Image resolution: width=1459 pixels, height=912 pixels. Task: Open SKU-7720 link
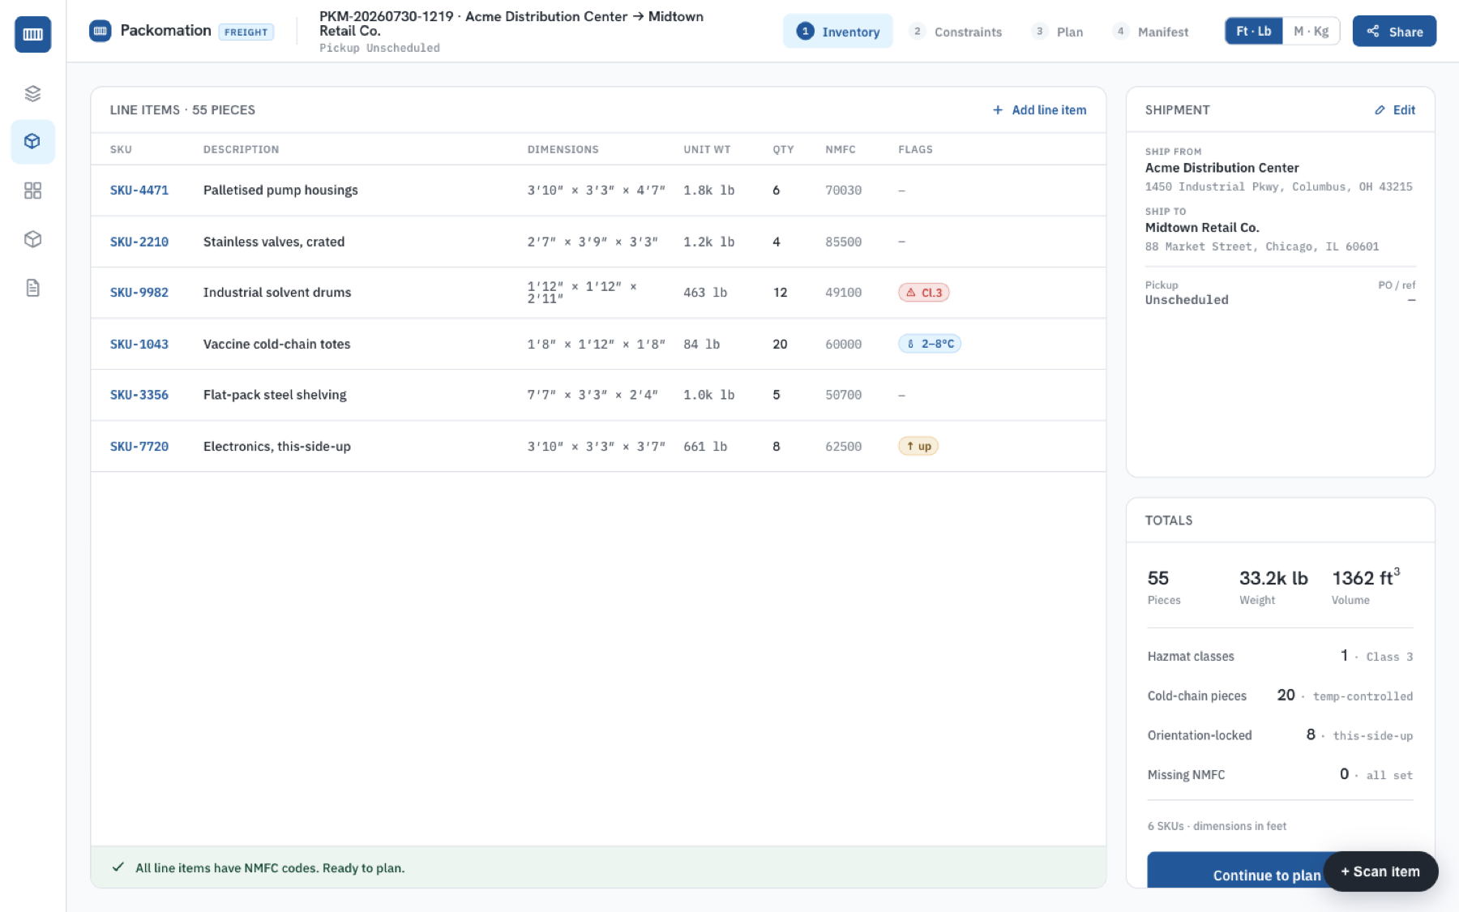(139, 447)
